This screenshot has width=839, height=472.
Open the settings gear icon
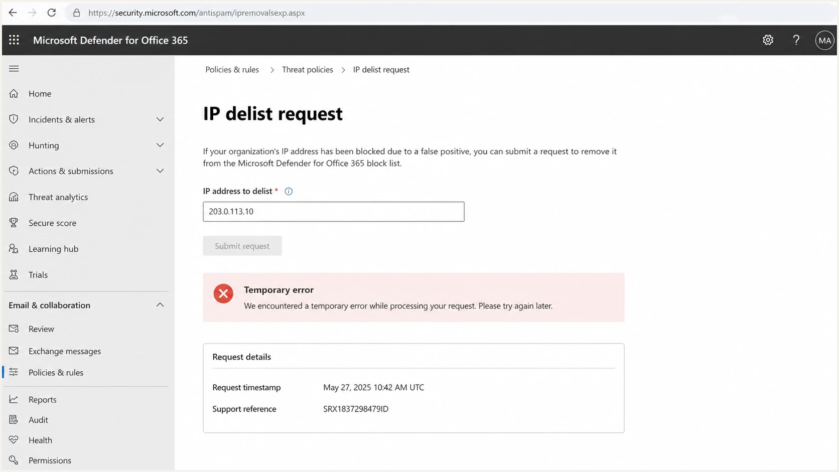point(768,40)
